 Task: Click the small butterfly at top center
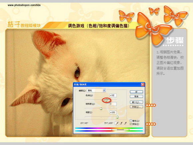pos(154,11)
